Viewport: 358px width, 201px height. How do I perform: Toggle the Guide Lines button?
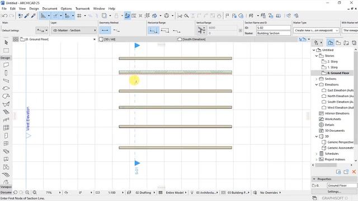pos(43,16)
